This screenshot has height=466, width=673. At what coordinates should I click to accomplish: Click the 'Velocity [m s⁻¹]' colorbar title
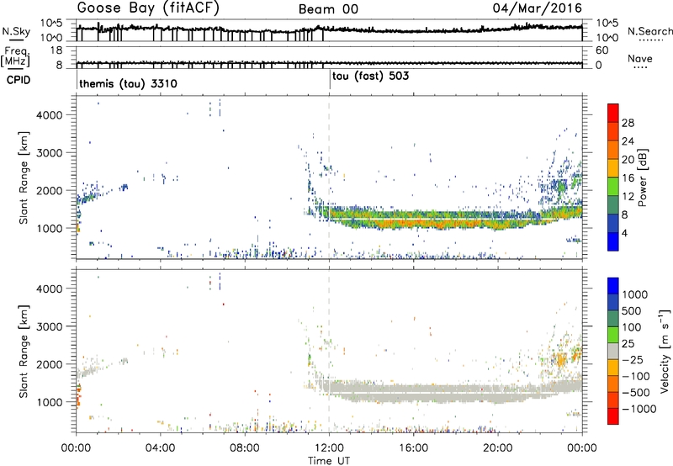tap(665, 351)
